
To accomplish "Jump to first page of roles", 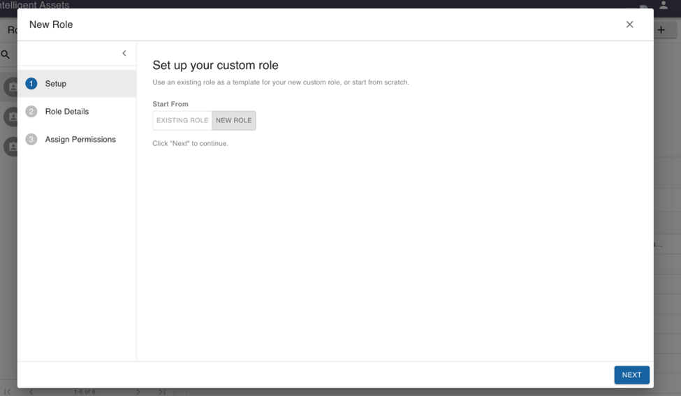I will click(x=8, y=392).
